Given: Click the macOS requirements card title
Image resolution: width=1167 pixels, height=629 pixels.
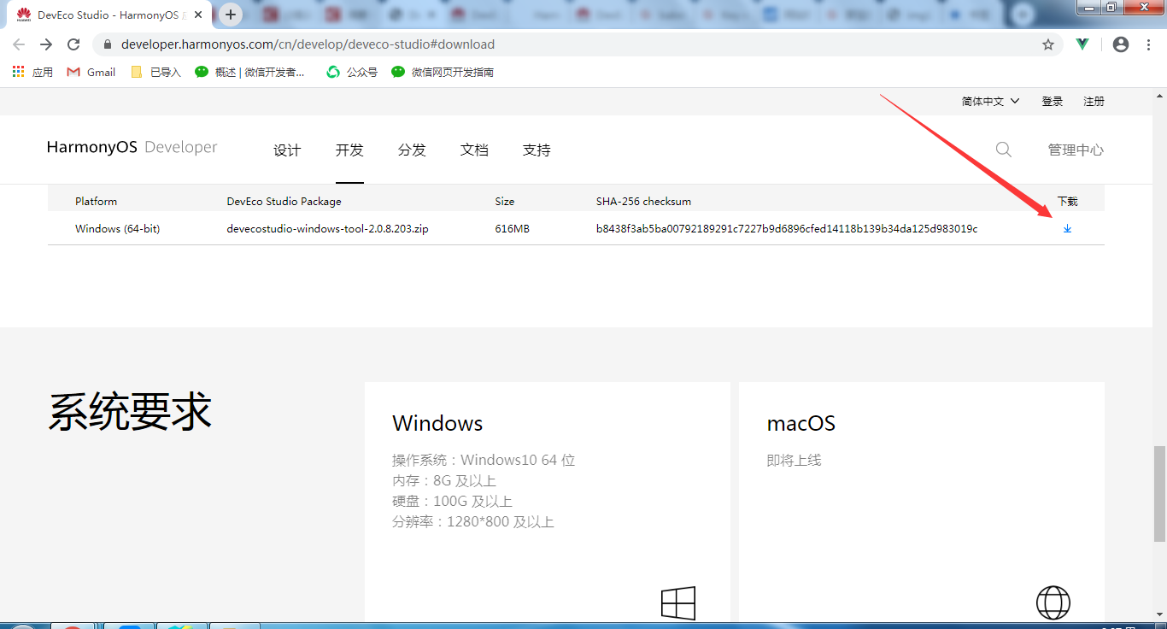Looking at the screenshot, I should [x=801, y=423].
